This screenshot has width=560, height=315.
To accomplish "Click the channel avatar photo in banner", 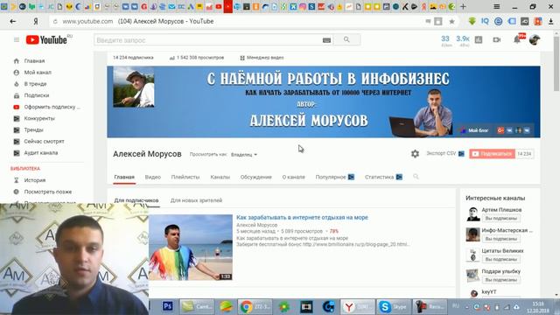I will (x=134, y=87).
